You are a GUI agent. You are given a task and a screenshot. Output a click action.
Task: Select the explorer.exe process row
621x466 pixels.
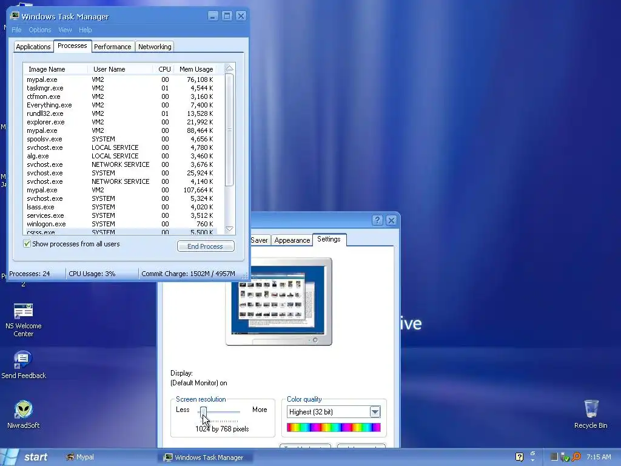[121, 122]
